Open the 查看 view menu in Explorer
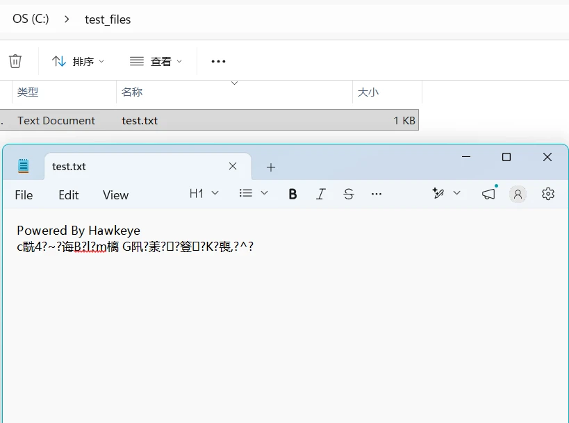The width and height of the screenshot is (569, 423). 156,61
